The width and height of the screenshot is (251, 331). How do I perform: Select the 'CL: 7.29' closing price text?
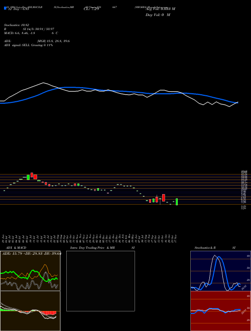tap(91, 9)
